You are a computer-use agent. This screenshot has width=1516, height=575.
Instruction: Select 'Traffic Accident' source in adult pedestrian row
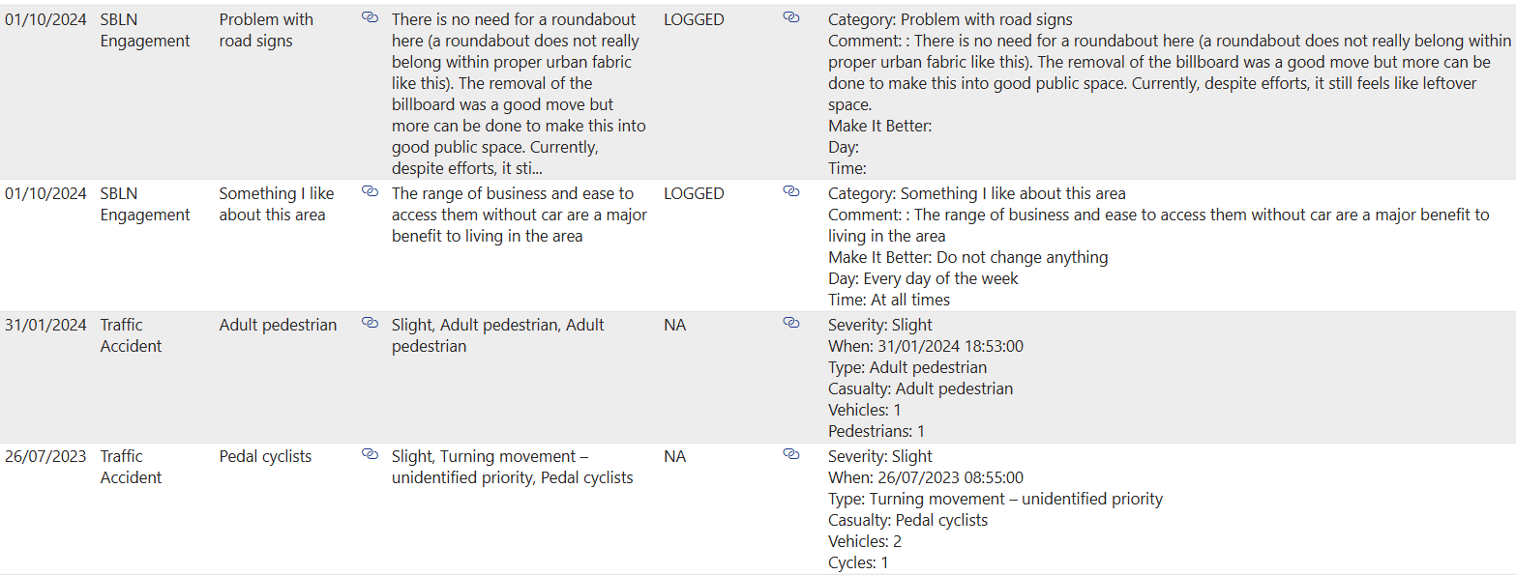(131, 335)
